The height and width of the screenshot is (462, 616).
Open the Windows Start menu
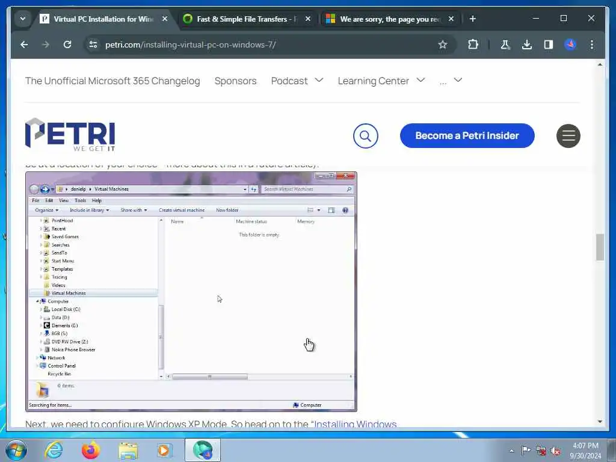point(16,450)
